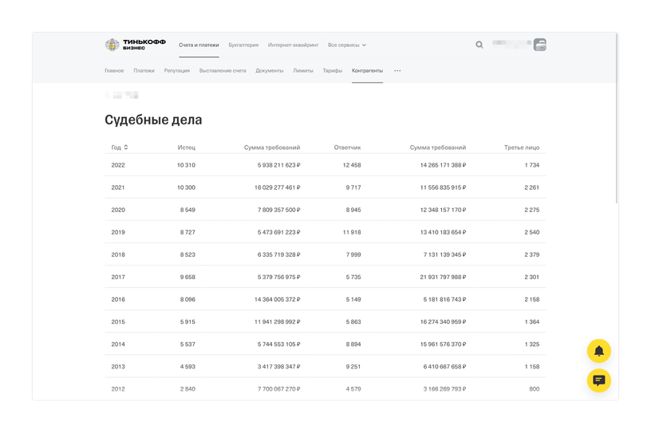Click the value 12 458 in Ответчик
Image resolution: width=651 pixels, height=433 pixels.
[352, 165]
